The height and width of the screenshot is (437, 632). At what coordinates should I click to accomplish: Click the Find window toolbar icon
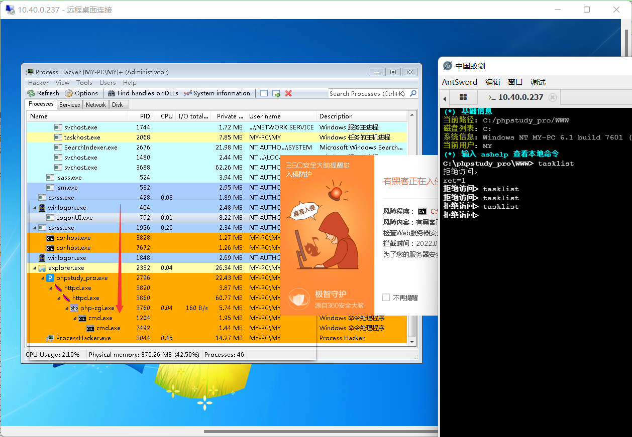264,93
